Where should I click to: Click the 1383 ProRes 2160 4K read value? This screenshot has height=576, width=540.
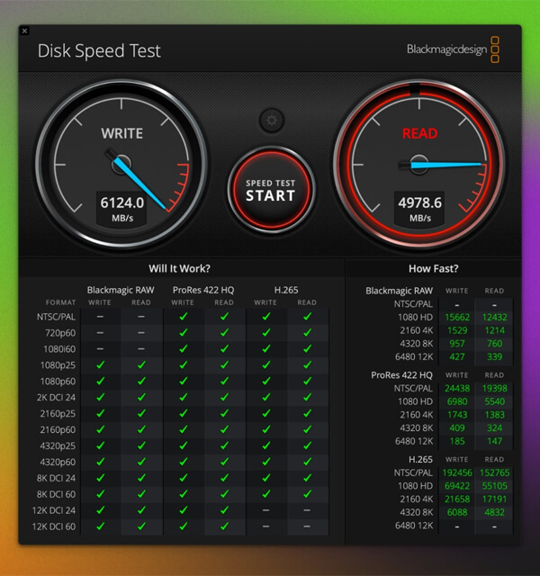494,415
